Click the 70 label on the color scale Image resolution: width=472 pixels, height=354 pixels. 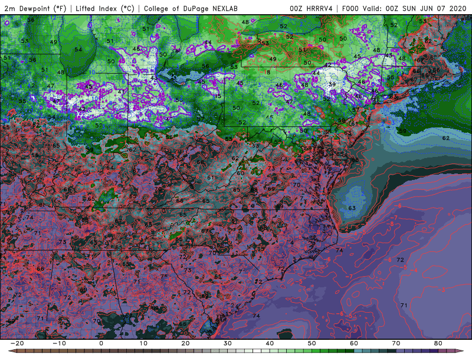[x=396, y=343]
